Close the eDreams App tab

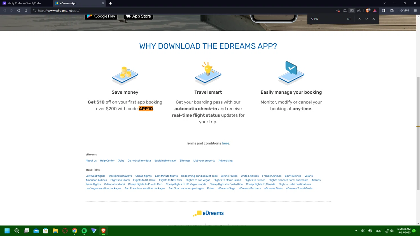103,3
